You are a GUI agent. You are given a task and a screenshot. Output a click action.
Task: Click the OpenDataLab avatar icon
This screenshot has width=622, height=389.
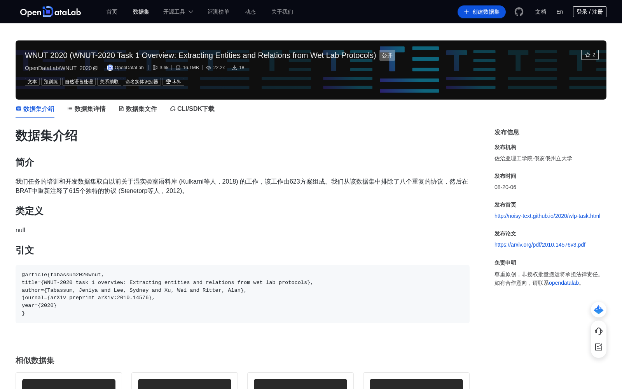110,68
